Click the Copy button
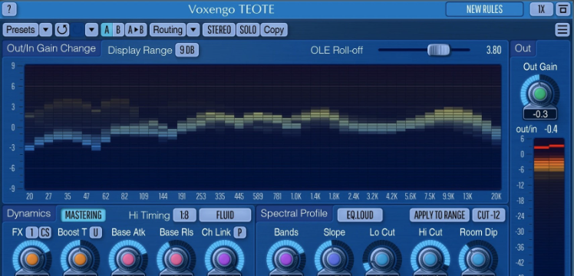Image resolution: width=574 pixels, height=276 pixels. [274, 30]
